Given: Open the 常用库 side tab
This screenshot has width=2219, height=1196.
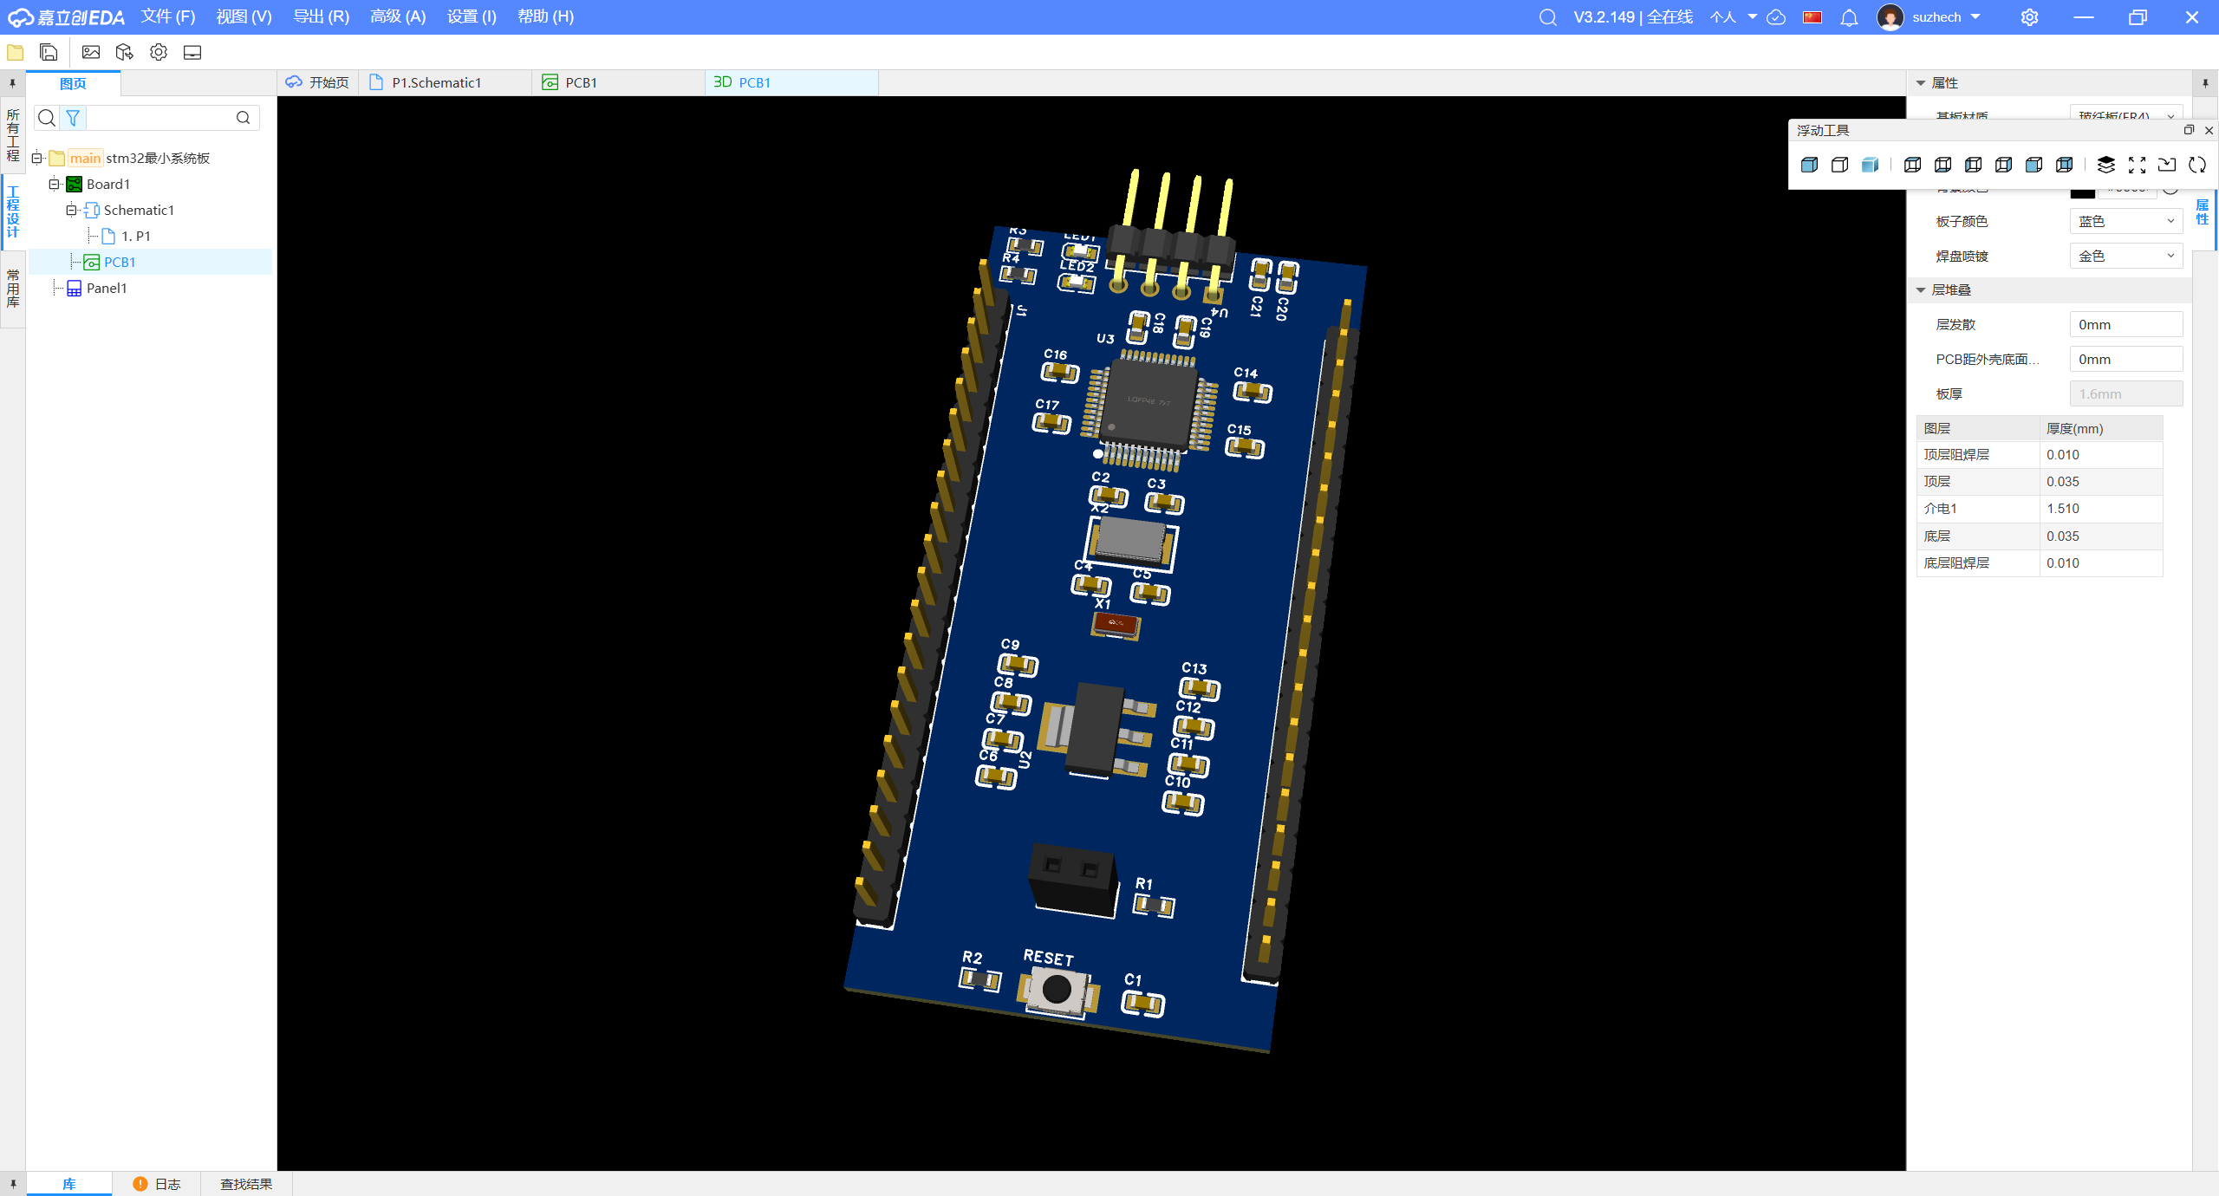Looking at the screenshot, I should (13, 289).
